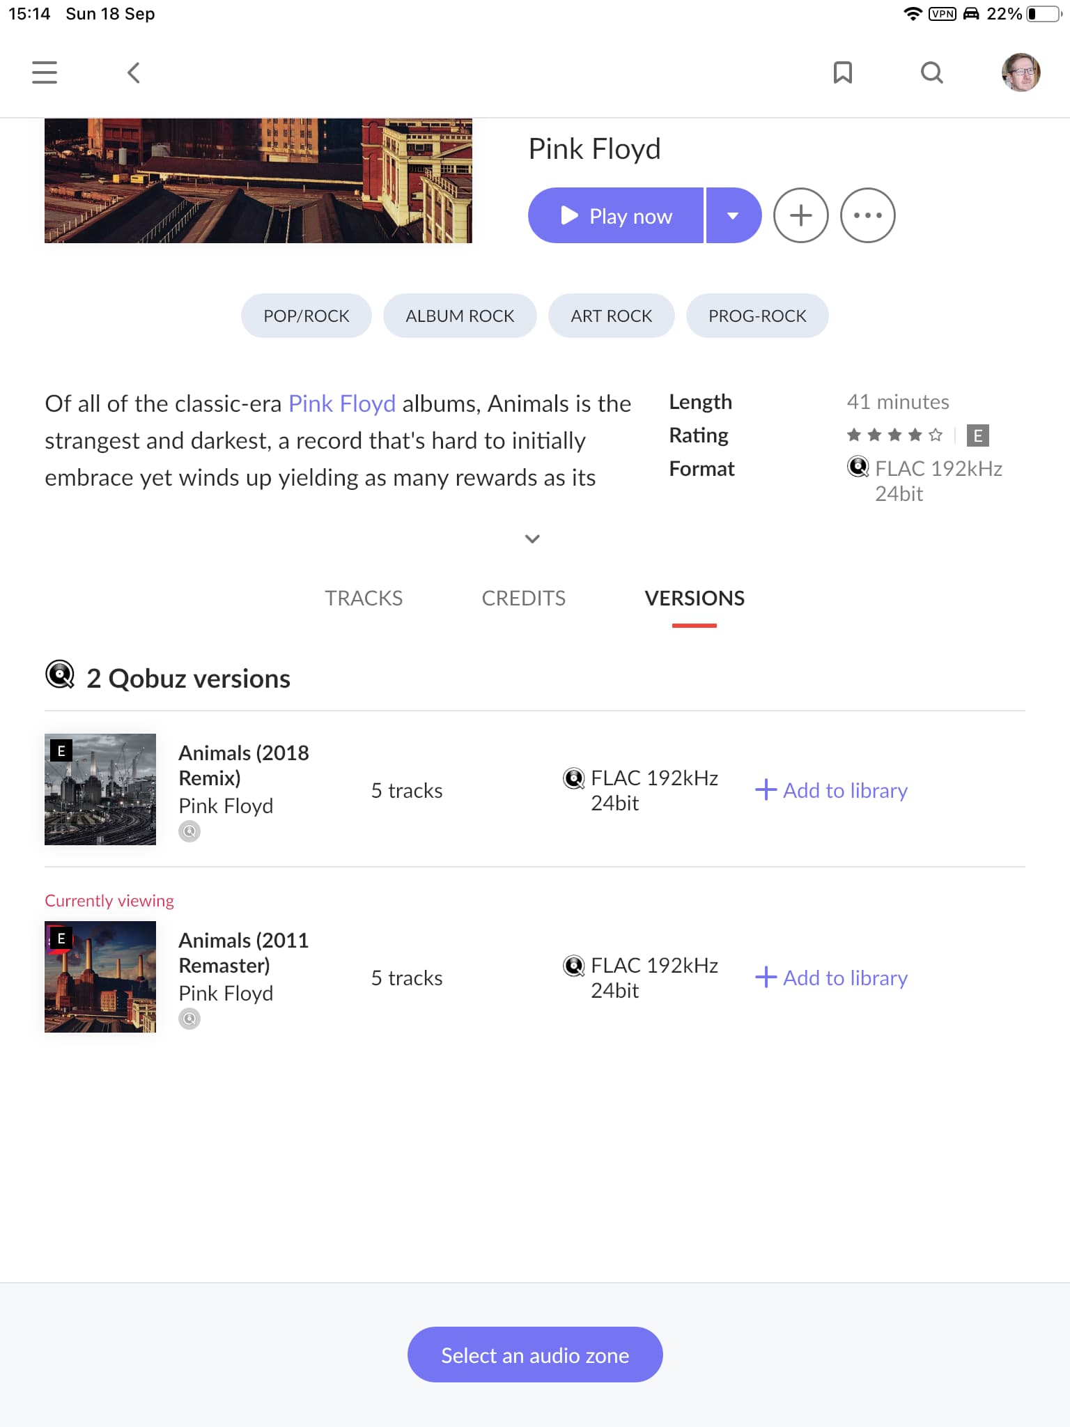Viewport: 1070px width, 1427px height.
Task: Open the Animals (2018 Remix) cover thumbnail
Action: [x=100, y=789]
